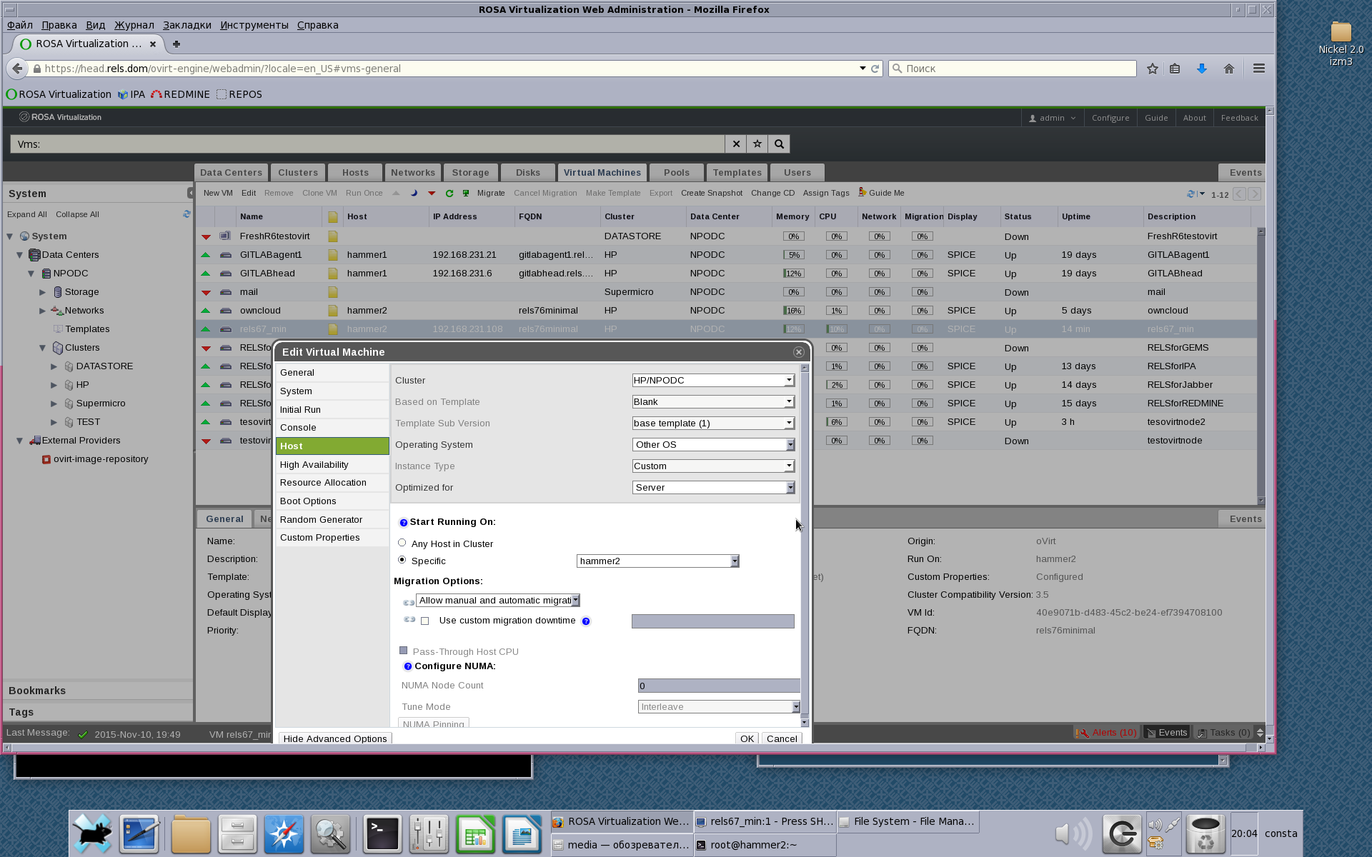This screenshot has width=1372, height=857.
Task: Click the bookmark star button in search bar
Action: [x=757, y=144]
